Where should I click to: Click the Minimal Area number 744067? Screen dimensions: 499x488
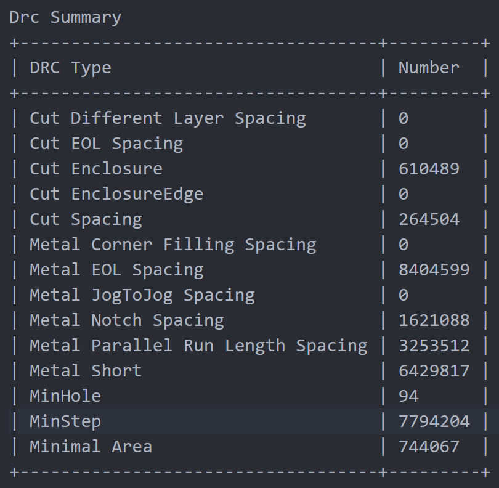pos(429,447)
